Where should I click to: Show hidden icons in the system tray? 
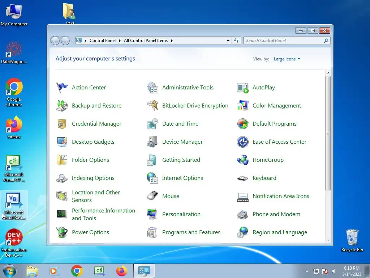pyautogui.click(x=307, y=271)
